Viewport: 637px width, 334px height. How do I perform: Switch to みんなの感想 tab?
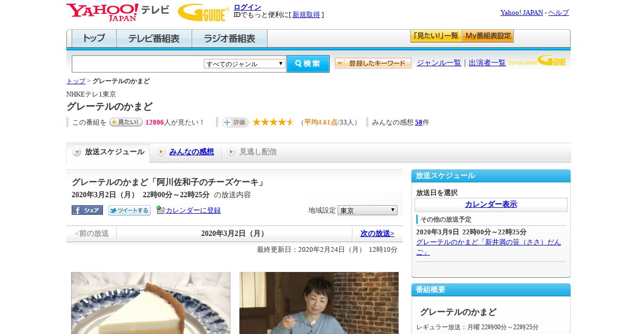[185, 152]
